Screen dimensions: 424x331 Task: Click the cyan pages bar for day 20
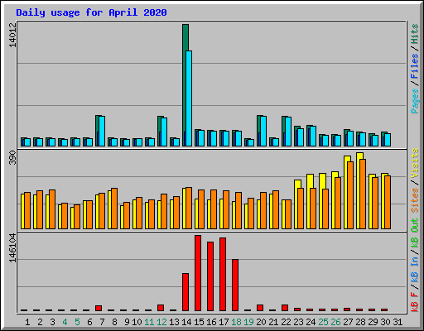[x=263, y=131]
